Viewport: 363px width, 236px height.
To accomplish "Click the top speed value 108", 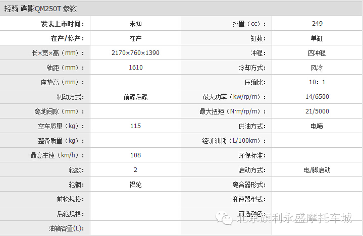I will [136, 155].
